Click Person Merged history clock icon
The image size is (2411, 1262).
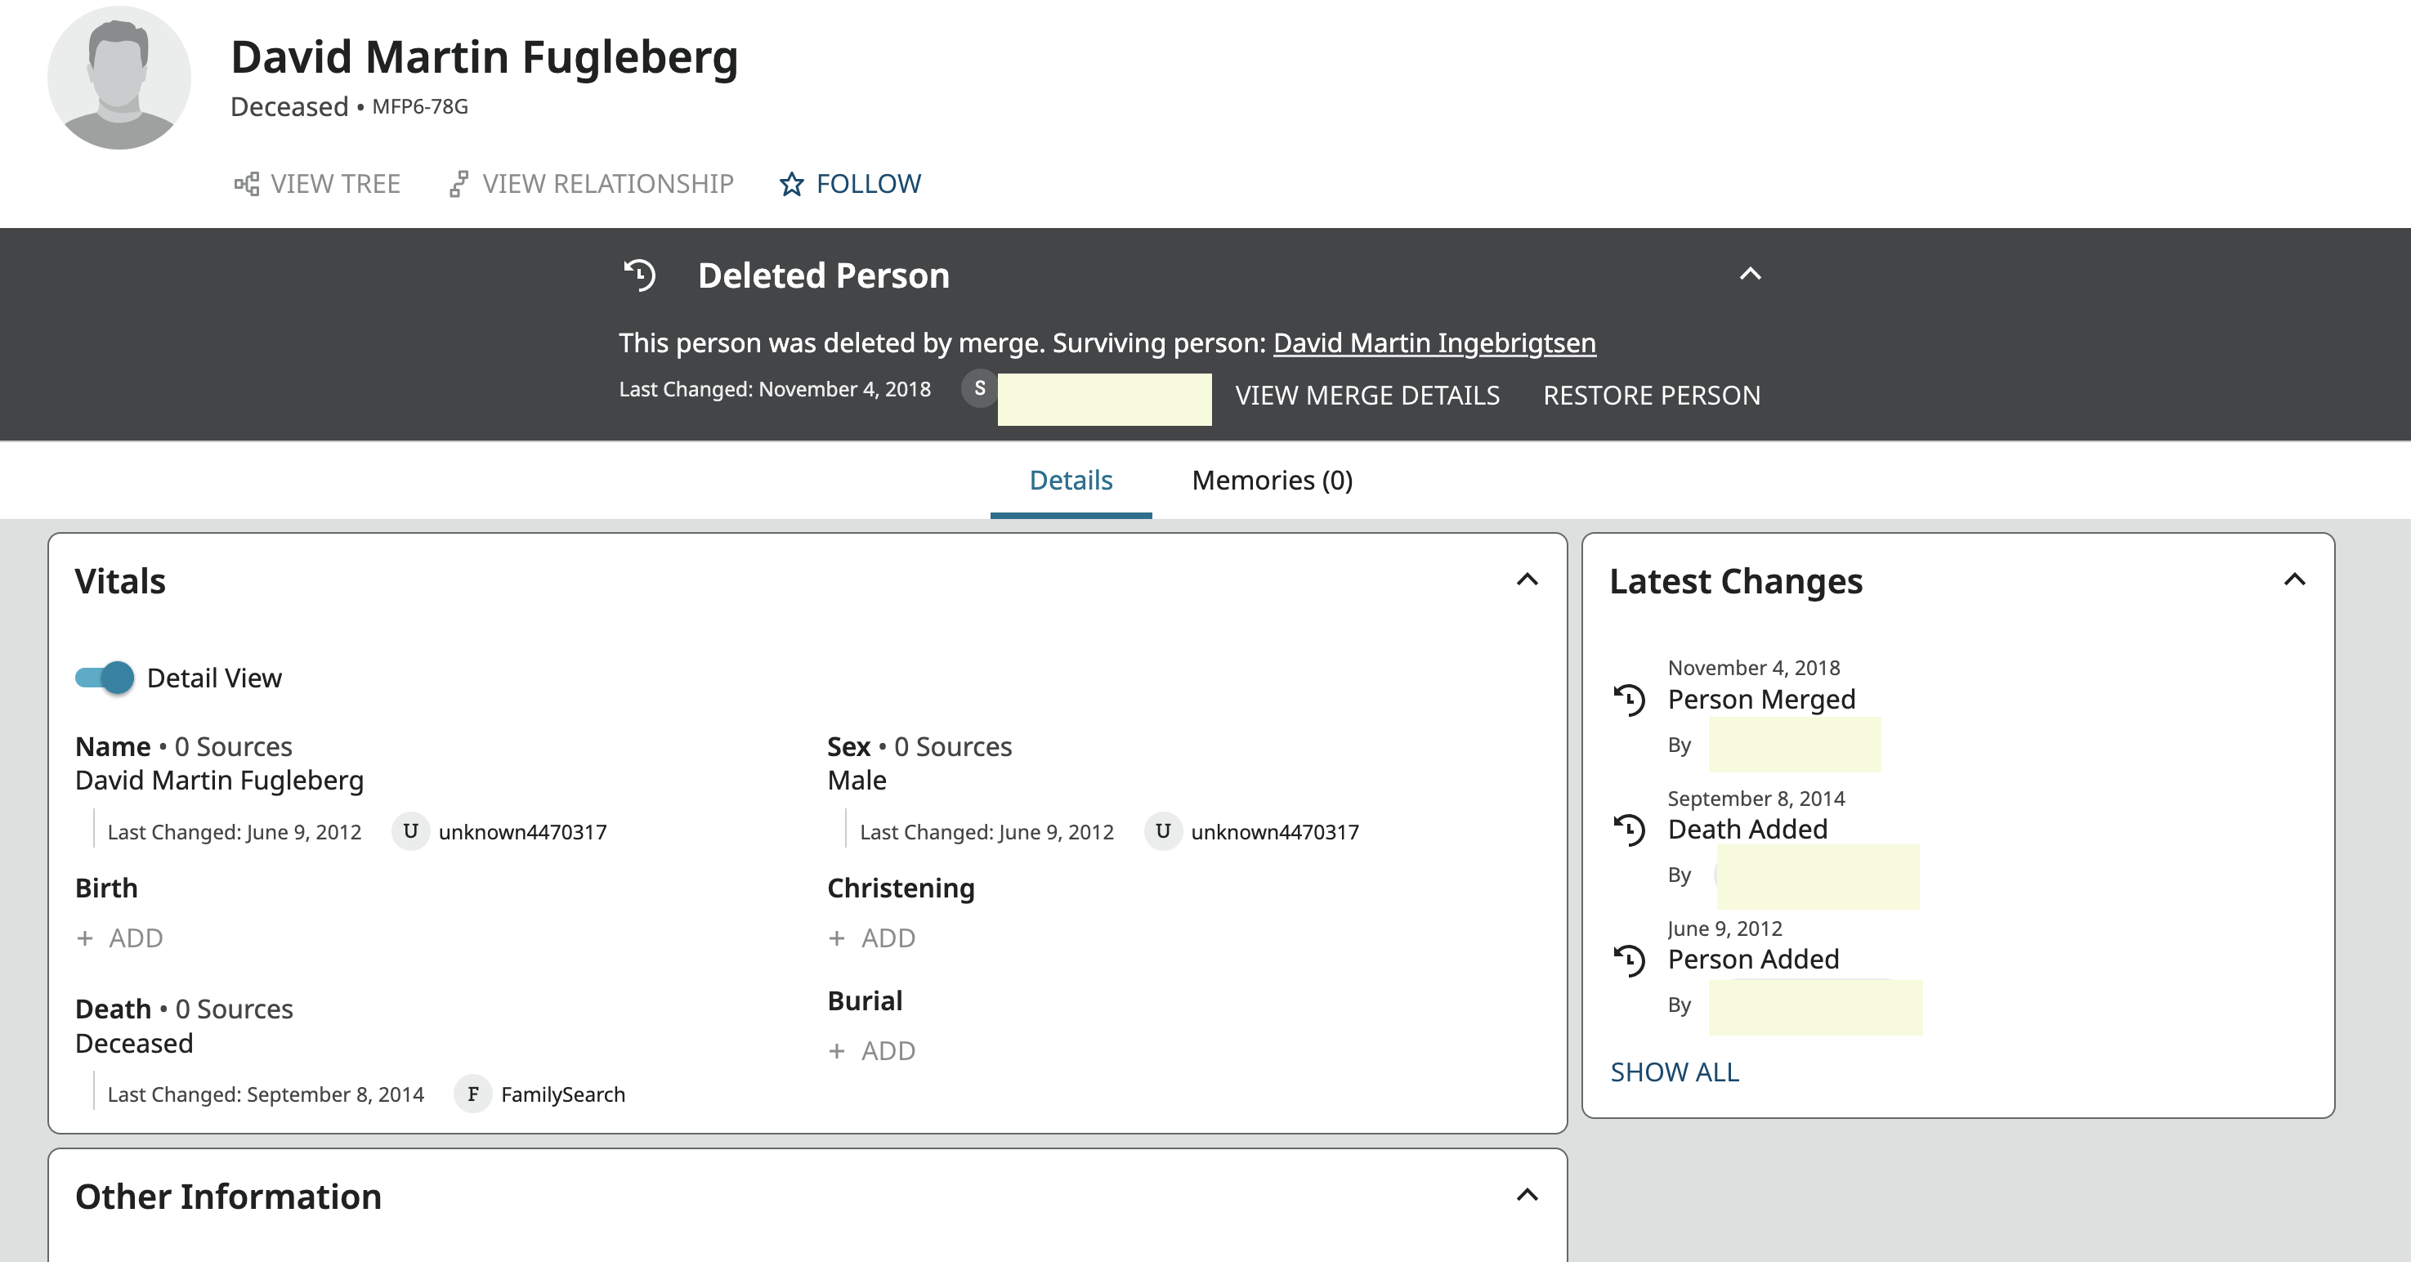[1630, 700]
